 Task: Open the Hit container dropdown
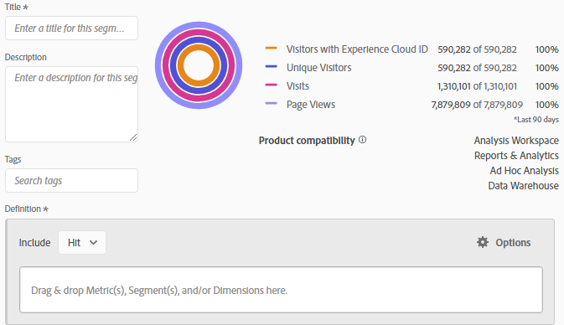point(82,243)
